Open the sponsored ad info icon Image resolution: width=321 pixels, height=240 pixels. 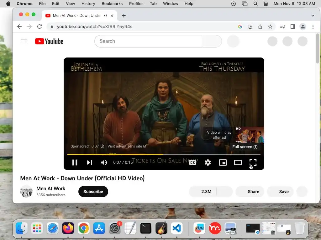103,146
